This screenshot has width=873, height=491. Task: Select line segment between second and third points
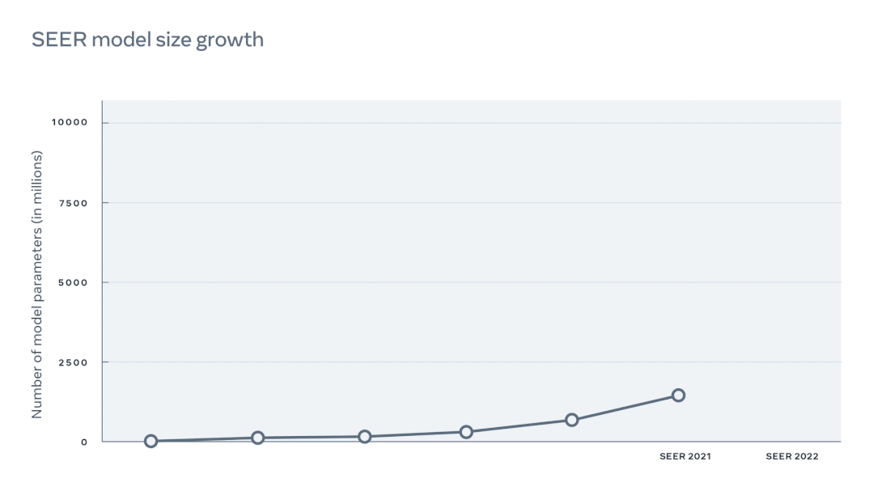[311, 438]
